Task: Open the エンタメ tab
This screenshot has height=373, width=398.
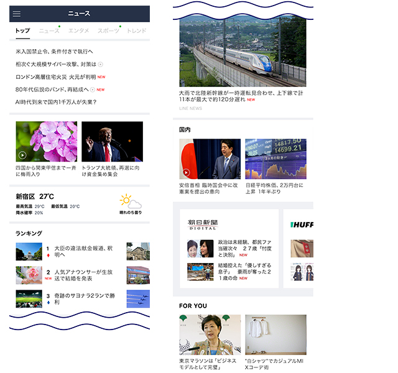Action: (78, 30)
